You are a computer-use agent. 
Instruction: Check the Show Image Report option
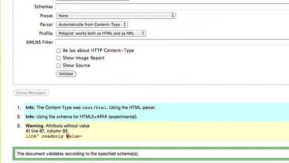(58, 58)
